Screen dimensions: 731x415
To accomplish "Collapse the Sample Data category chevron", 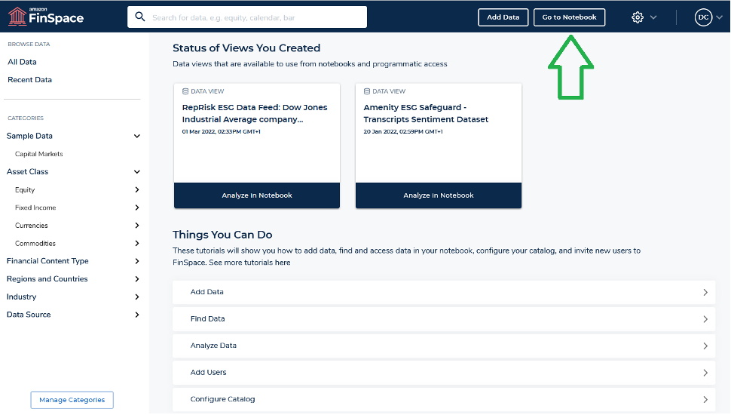I will (137, 137).
